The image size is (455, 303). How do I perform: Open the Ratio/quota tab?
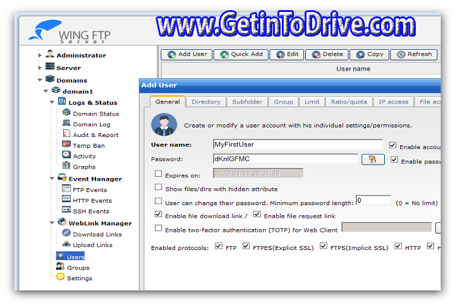pyautogui.click(x=349, y=102)
